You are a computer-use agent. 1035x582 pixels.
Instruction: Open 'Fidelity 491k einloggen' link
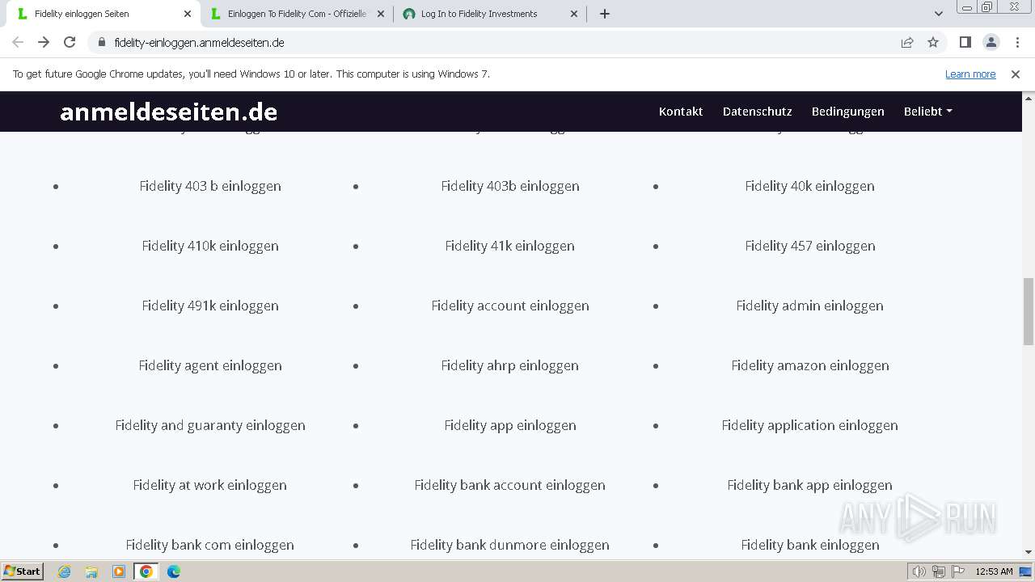(x=210, y=306)
